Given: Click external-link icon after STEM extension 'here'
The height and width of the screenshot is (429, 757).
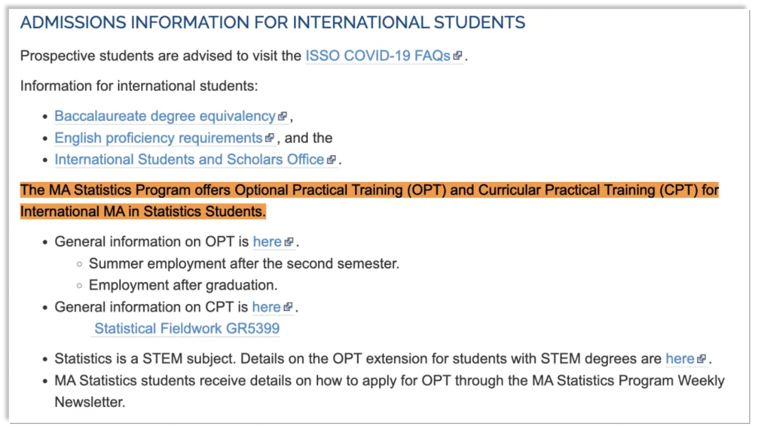Looking at the screenshot, I should (702, 358).
